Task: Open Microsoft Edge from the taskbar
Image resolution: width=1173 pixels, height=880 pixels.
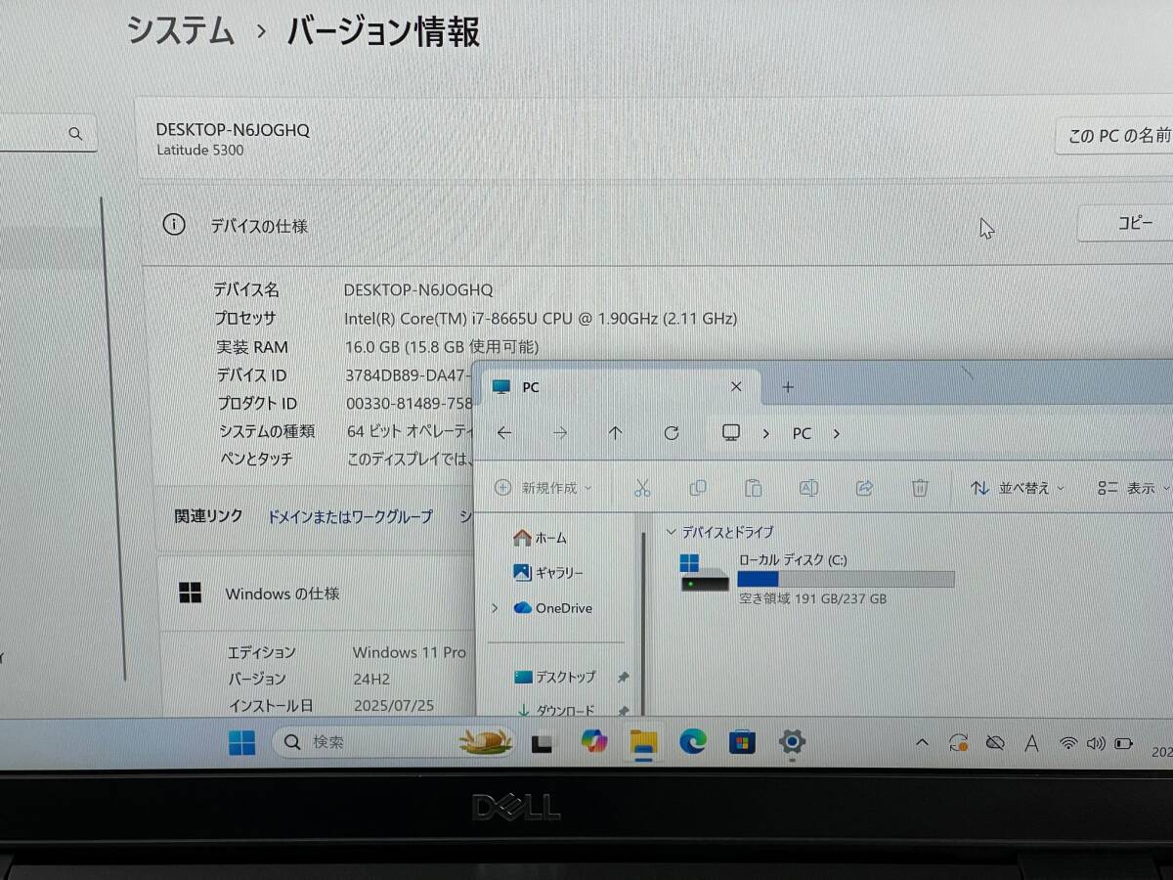Action: click(x=693, y=743)
